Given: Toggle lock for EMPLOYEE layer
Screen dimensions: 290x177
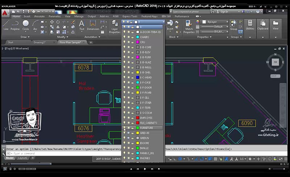Looking at the screenshot, I should (x=133, y=118).
